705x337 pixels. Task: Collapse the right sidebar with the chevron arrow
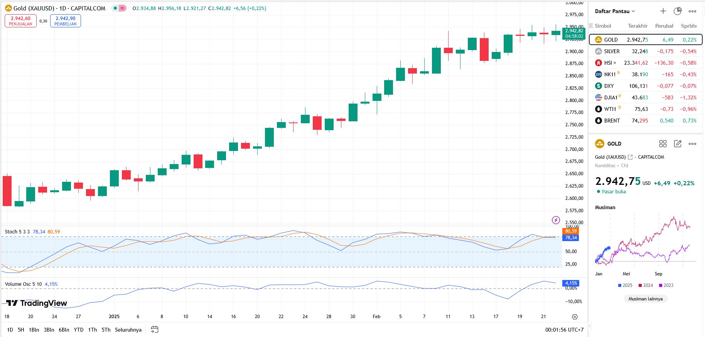point(589,326)
